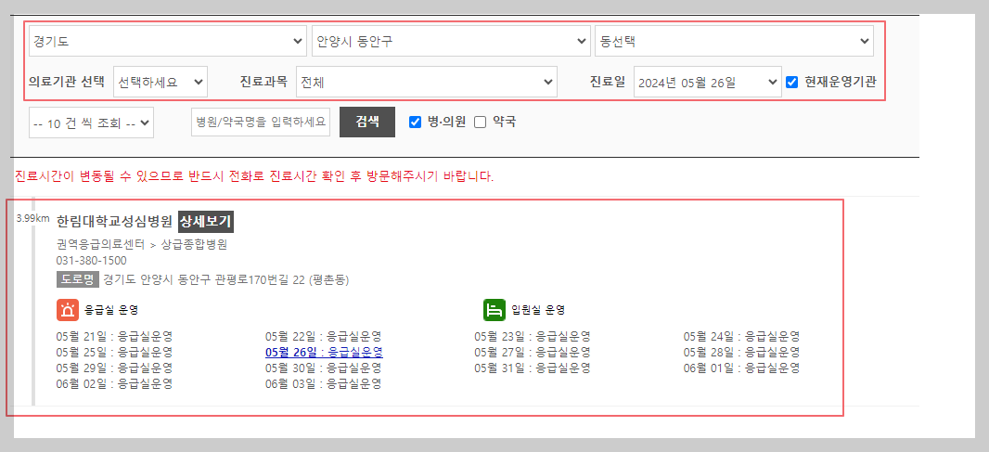Uncheck the 병·의원 checkbox
989x452 pixels.
415,122
